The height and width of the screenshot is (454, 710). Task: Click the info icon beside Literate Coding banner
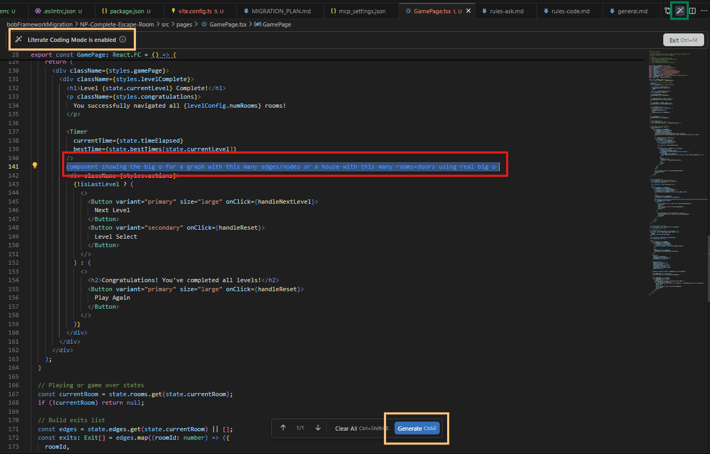(x=123, y=39)
